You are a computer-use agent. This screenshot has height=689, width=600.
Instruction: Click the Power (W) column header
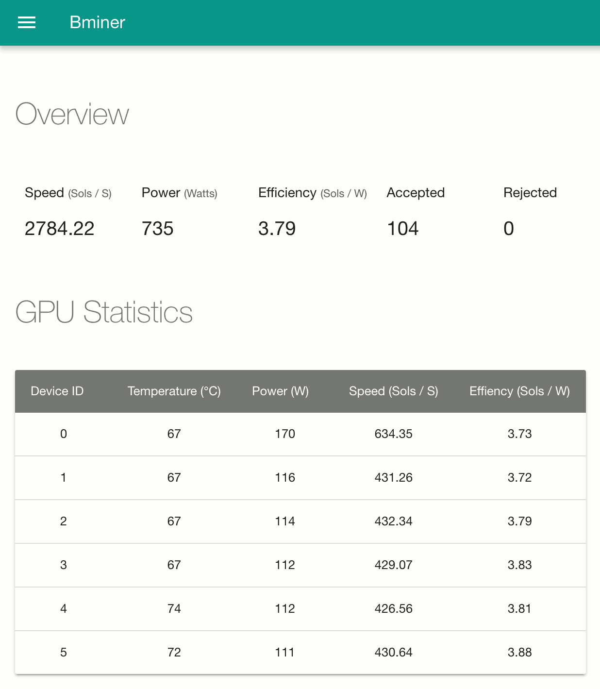tap(281, 391)
